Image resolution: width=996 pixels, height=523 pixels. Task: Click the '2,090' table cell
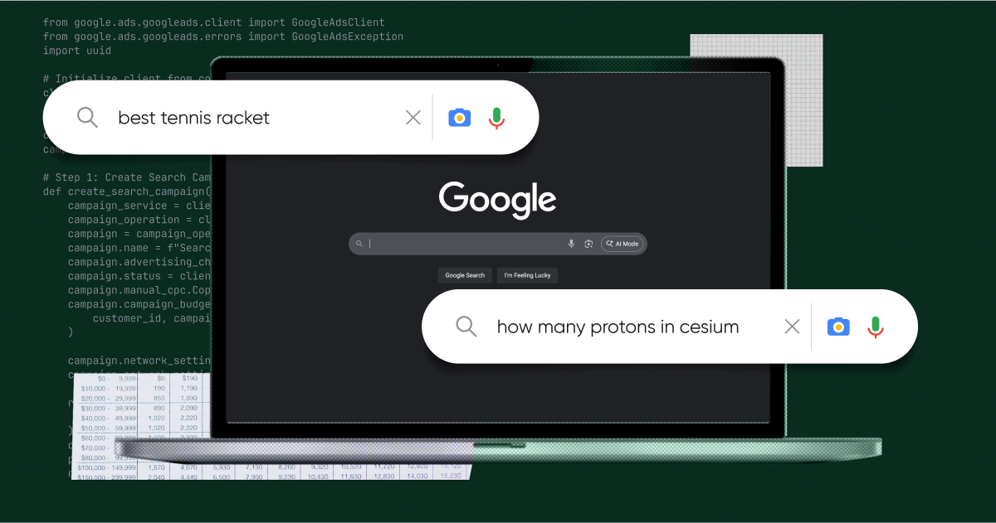188,408
